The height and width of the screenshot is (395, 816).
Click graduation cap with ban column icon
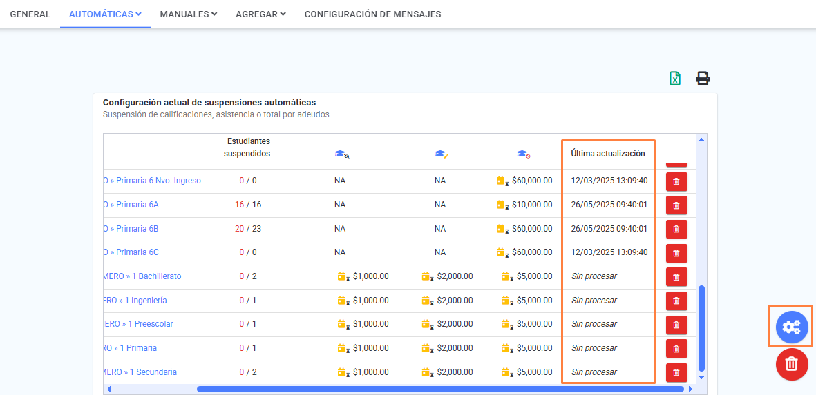click(523, 154)
